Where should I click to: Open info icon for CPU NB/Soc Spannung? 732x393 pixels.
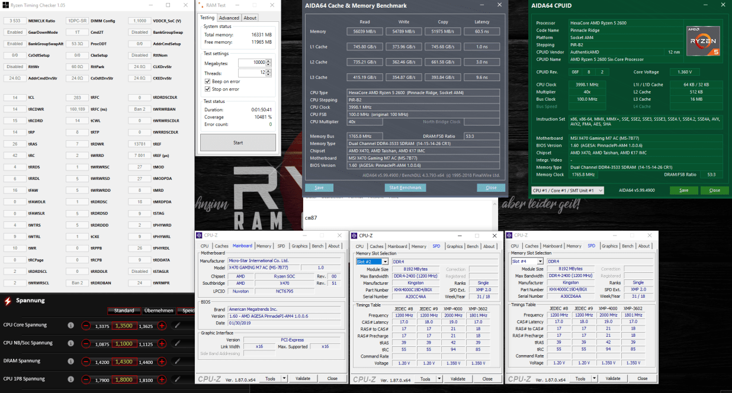(x=70, y=343)
